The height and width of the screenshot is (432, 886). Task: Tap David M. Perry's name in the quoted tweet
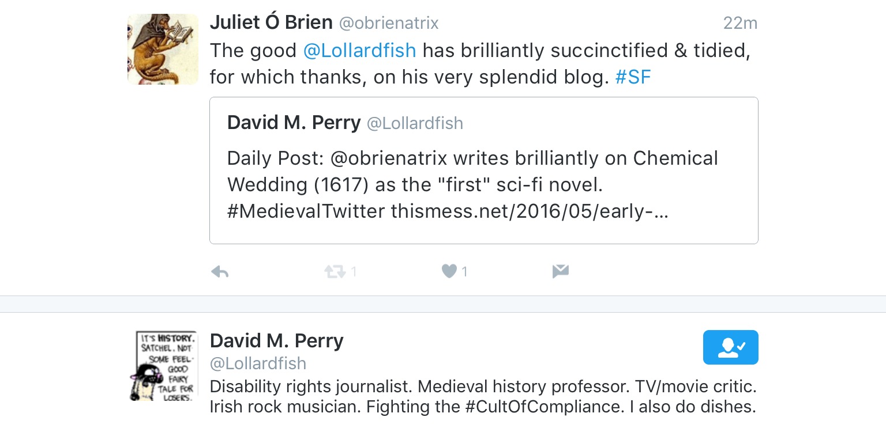tap(294, 123)
